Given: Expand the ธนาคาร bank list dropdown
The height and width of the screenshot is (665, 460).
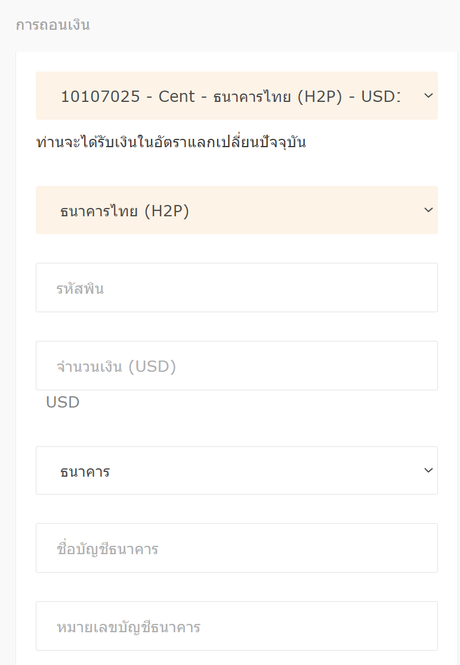Looking at the screenshot, I should tap(236, 470).
